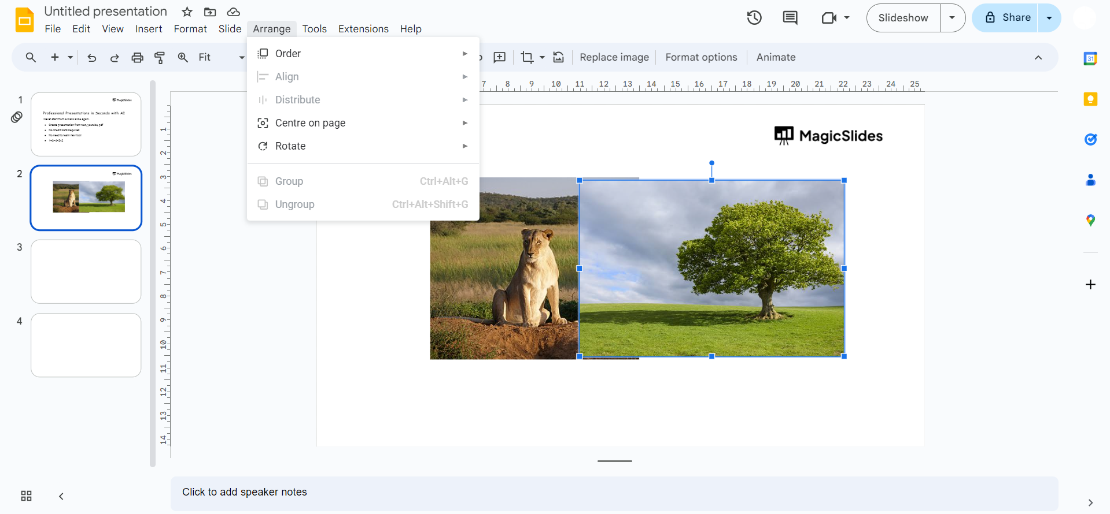The height and width of the screenshot is (514, 1110).
Task: Open the camera options dropdown arrow
Action: point(847,18)
